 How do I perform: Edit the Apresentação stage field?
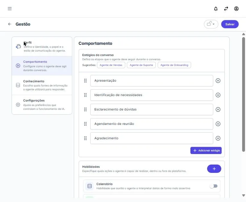click(152, 81)
